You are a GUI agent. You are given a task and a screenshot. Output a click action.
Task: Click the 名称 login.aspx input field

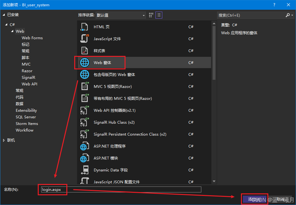coord(121,190)
